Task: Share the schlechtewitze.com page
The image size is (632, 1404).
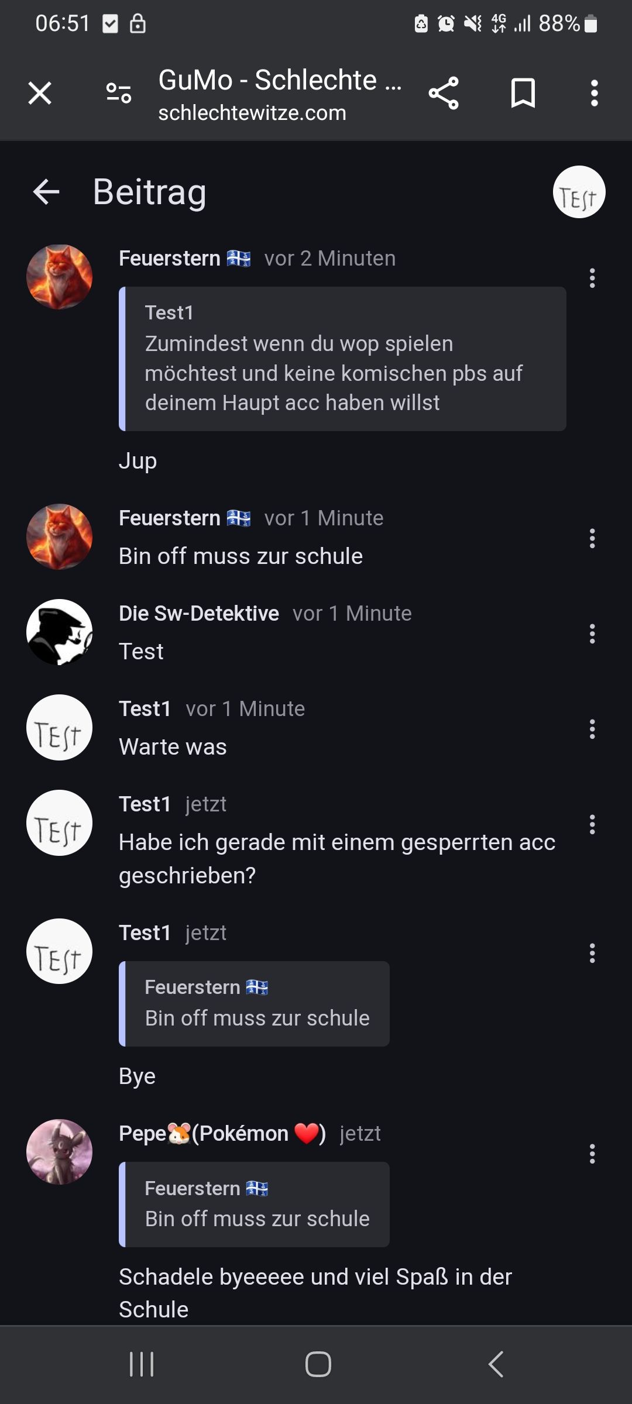Action: tap(444, 93)
